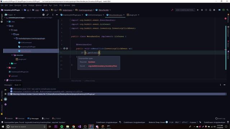Click the avatar icon in Messages sidebar
230x129 pixels.
point(5,99)
